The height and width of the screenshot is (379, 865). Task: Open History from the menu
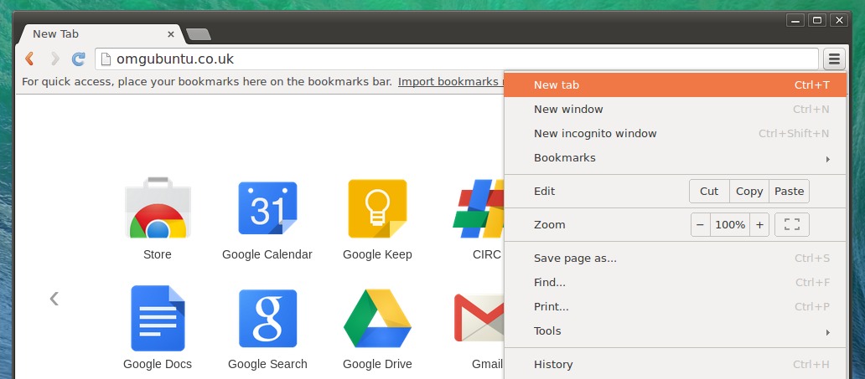676,364
